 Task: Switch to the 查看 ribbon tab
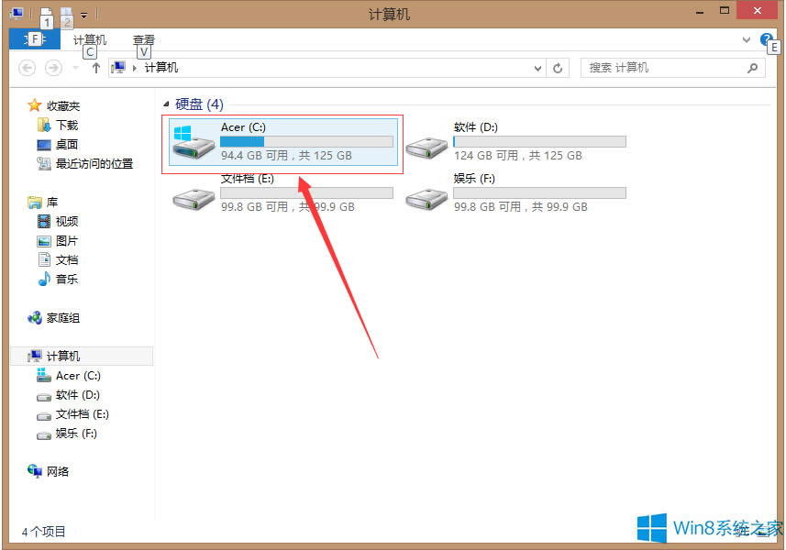(143, 40)
